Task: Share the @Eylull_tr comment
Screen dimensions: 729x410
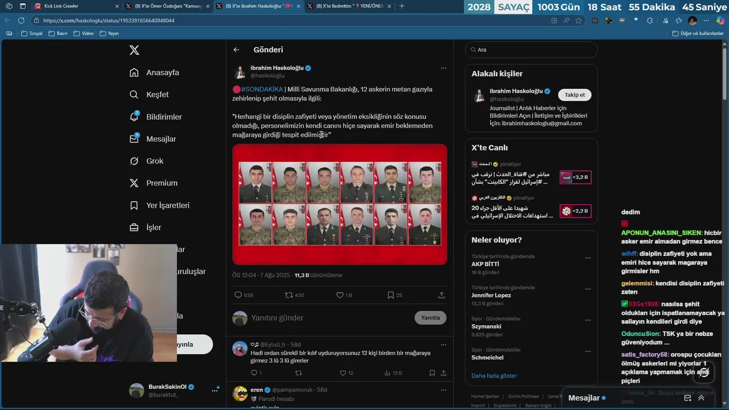Action: pyautogui.click(x=443, y=373)
